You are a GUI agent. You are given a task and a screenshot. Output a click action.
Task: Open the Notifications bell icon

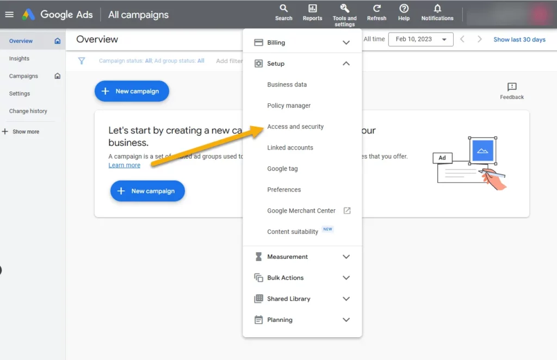click(x=437, y=9)
